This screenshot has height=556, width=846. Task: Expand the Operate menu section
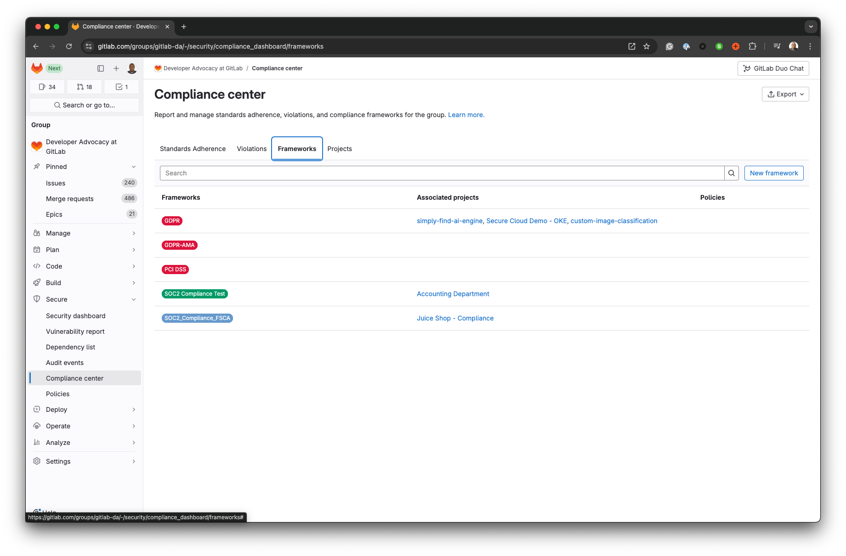coord(85,426)
